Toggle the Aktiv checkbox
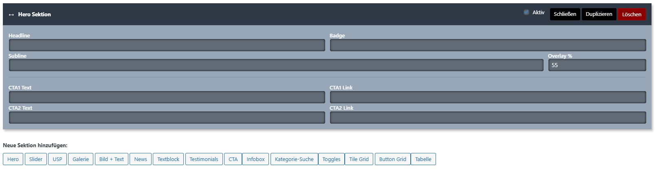This screenshot has height=170, width=656. [x=526, y=13]
